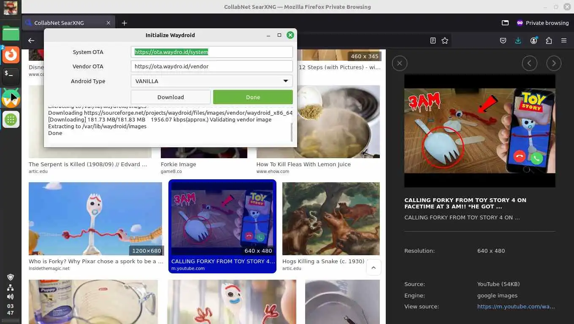Bookmark this page with star icon
Image resolution: width=574 pixels, height=324 pixels.
pos(445,40)
